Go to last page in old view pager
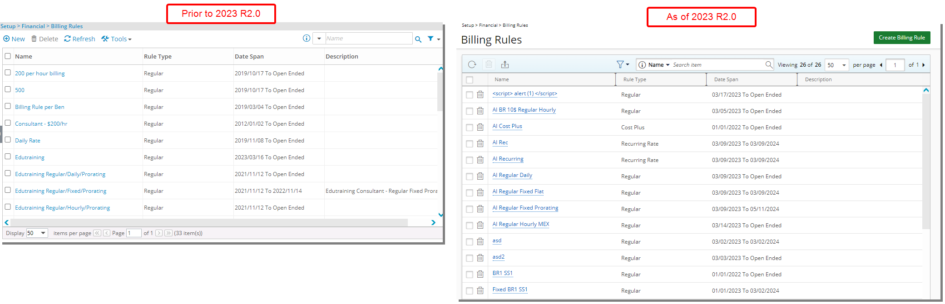 pyautogui.click(x=168, y=233)
